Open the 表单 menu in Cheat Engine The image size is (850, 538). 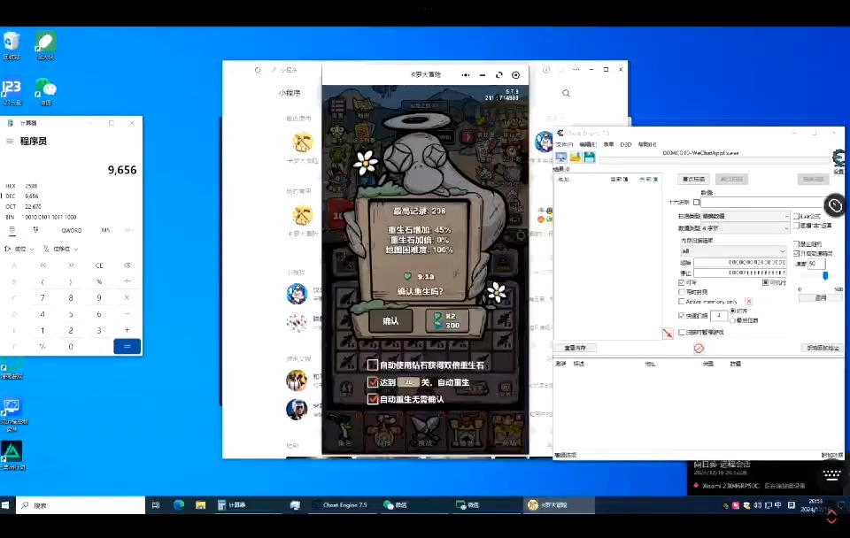coord(609,144)
